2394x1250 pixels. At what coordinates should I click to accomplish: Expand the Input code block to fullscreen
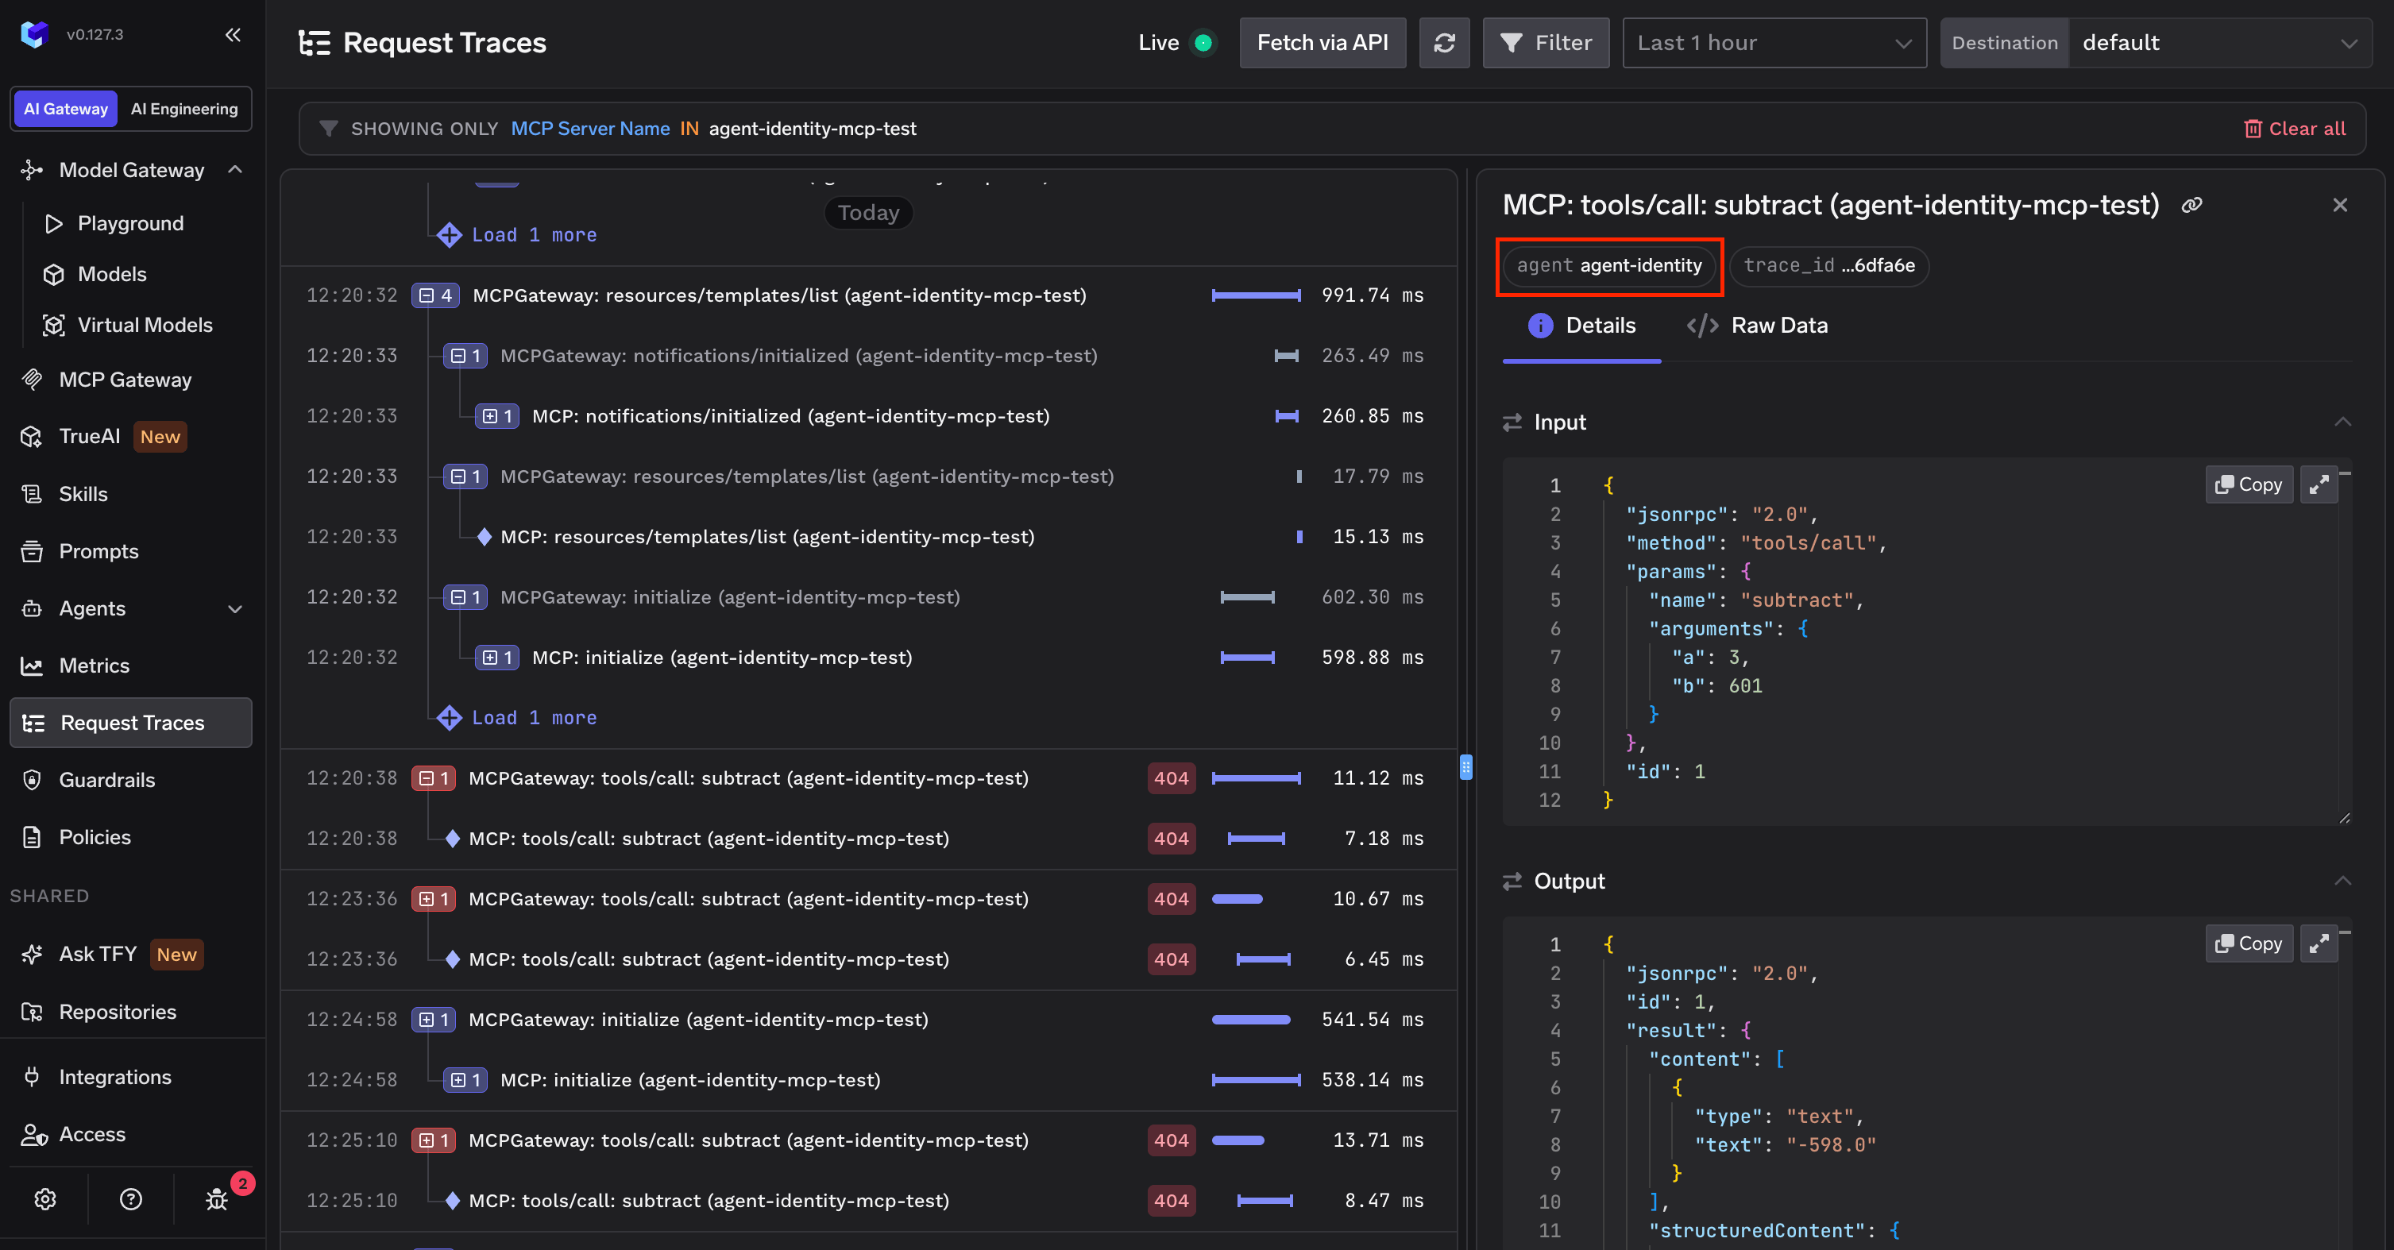click(2319, 484)
